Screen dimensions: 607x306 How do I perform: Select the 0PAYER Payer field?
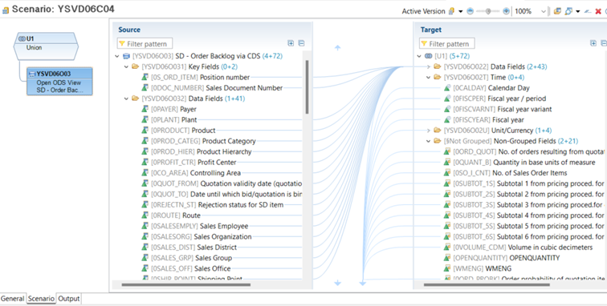pos(169,109)
